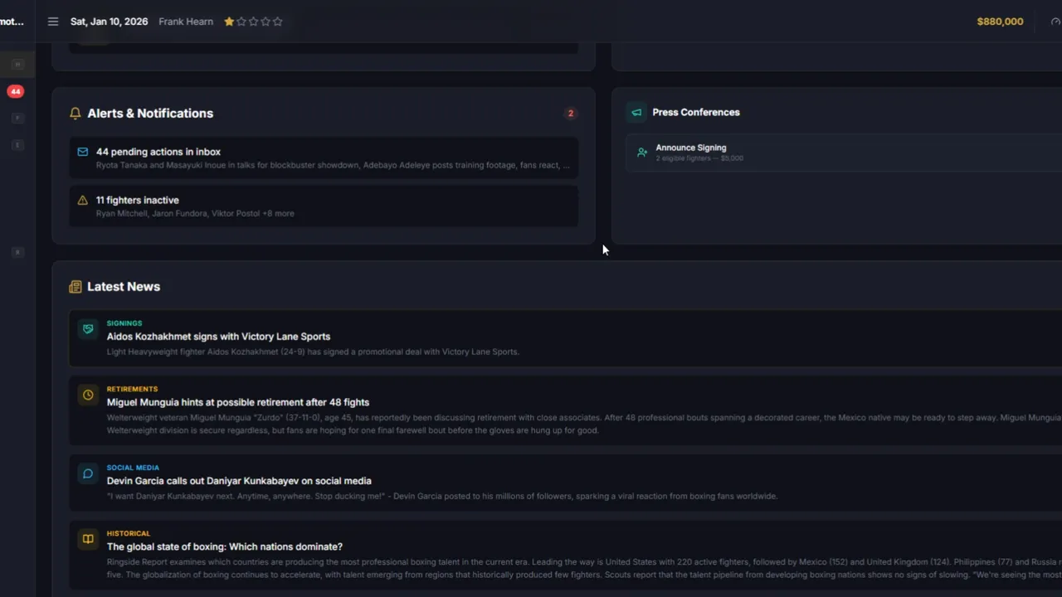Click the envelope icon in the pending actions row

point(82,152)
